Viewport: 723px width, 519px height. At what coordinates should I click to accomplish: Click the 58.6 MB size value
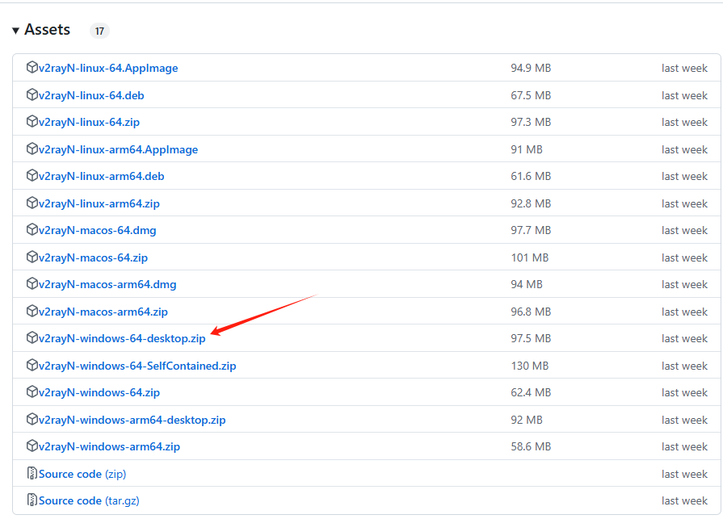[531, 446]
